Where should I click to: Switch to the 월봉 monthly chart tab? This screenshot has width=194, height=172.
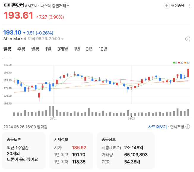(x=35, y=49)
